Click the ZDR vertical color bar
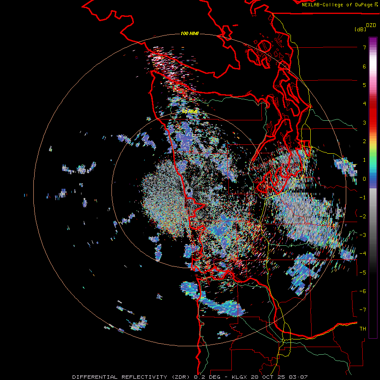The height and width of the screenshot is (380, 380). tap(373, 187)
